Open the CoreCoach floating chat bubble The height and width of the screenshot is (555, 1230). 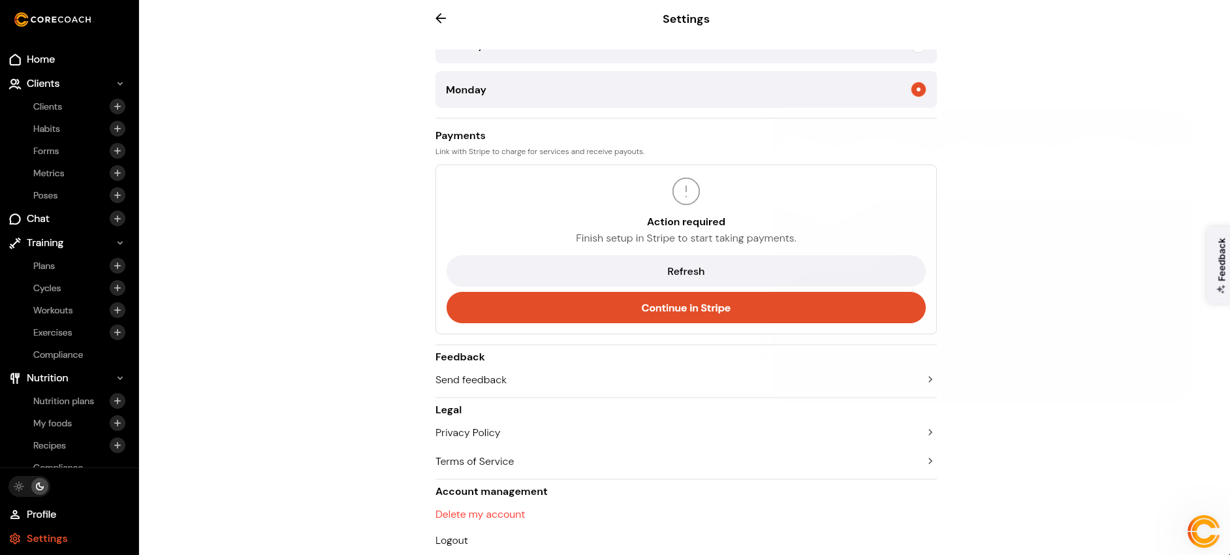point(1203,531)
